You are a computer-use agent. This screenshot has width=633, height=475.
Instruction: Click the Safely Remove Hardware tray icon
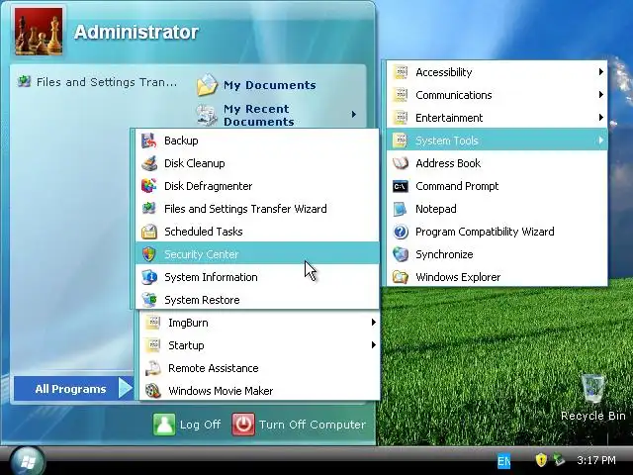(x=559, y=459)
